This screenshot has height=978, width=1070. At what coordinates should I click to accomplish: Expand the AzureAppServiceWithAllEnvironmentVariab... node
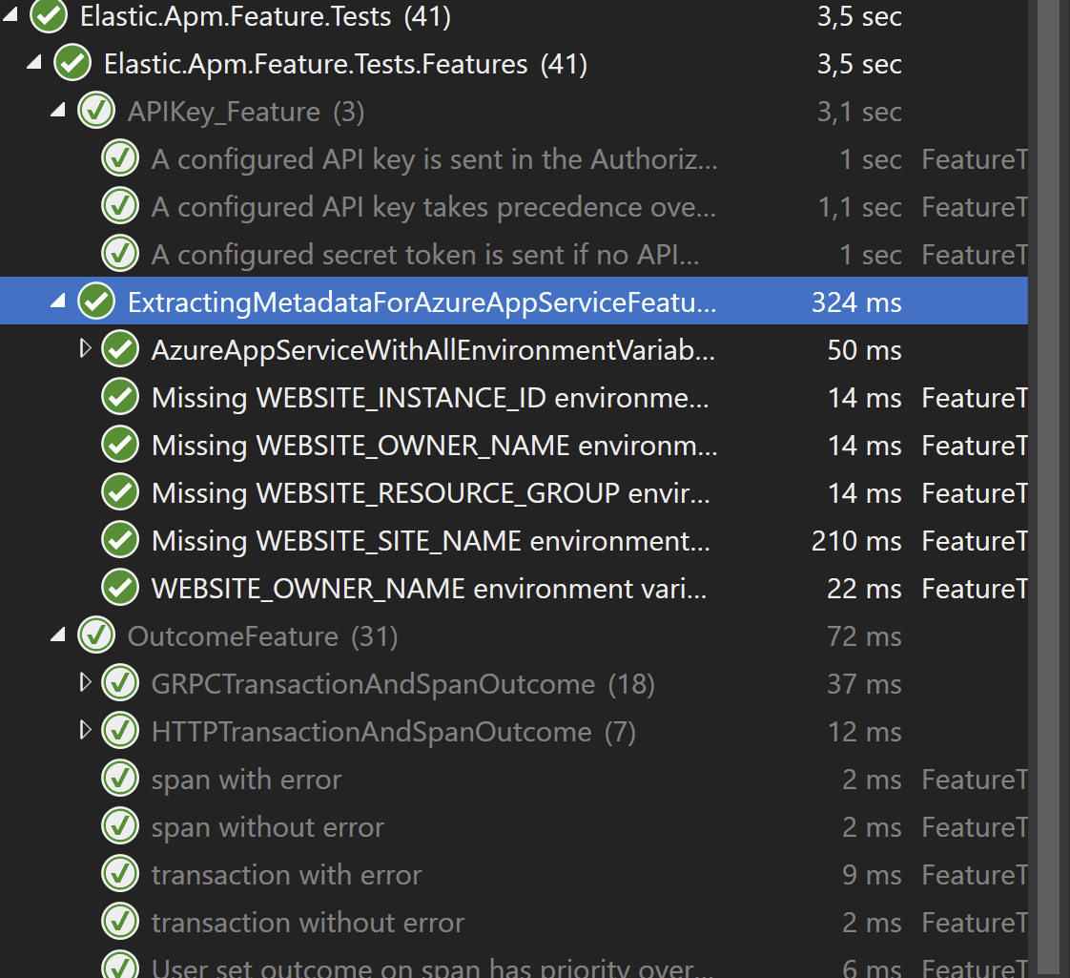click(85, 348)
